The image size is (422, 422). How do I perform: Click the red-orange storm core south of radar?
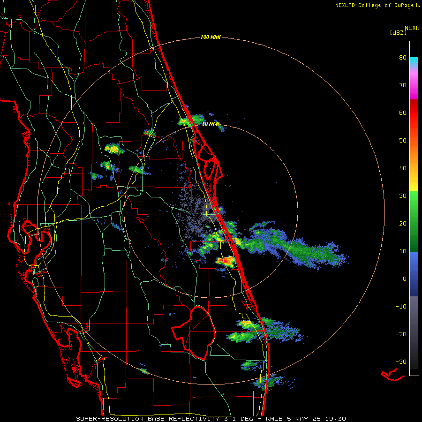click(x=226, y=261)
